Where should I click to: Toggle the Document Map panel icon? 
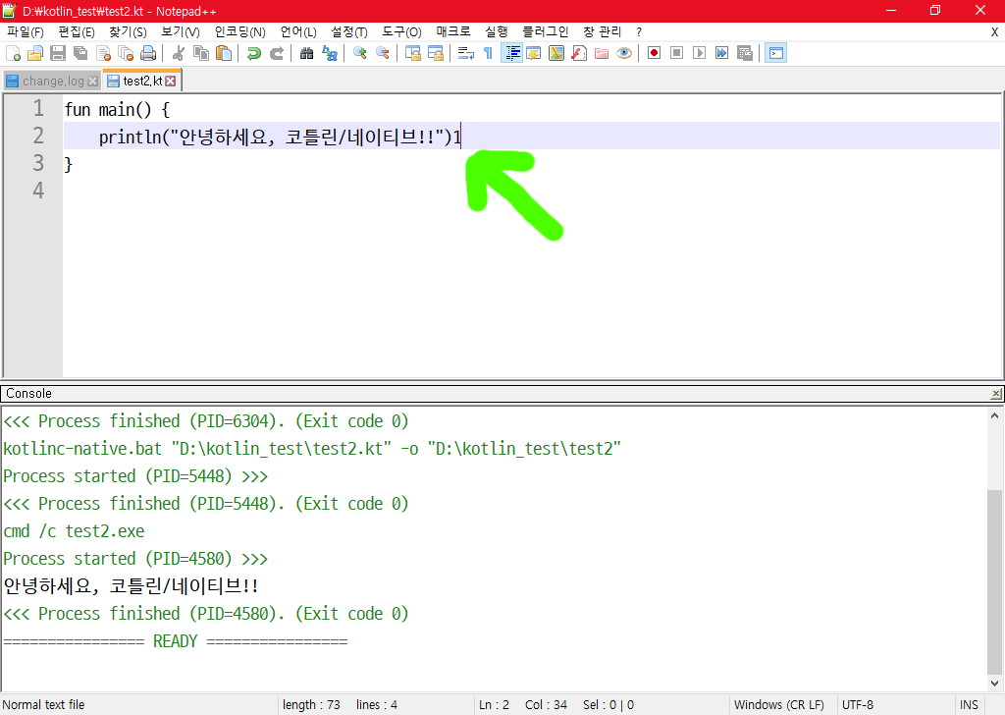[556, 53]
